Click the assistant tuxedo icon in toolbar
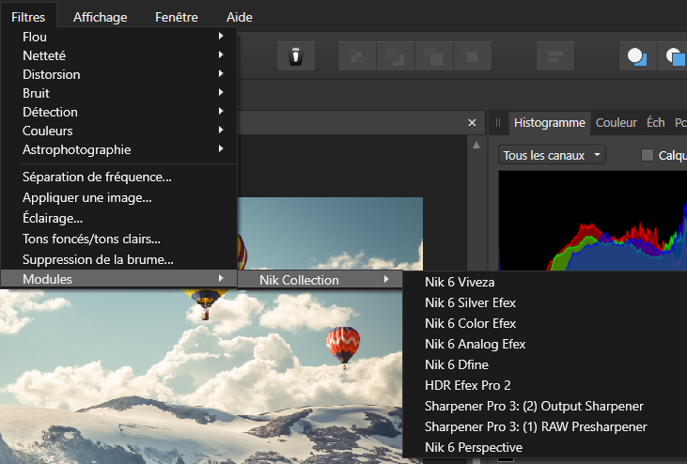The height and width of the screenshot is (464, 687). tap(296, 56)
